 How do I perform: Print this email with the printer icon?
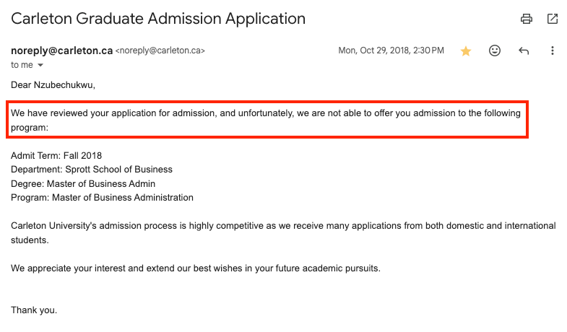(527, 19)
